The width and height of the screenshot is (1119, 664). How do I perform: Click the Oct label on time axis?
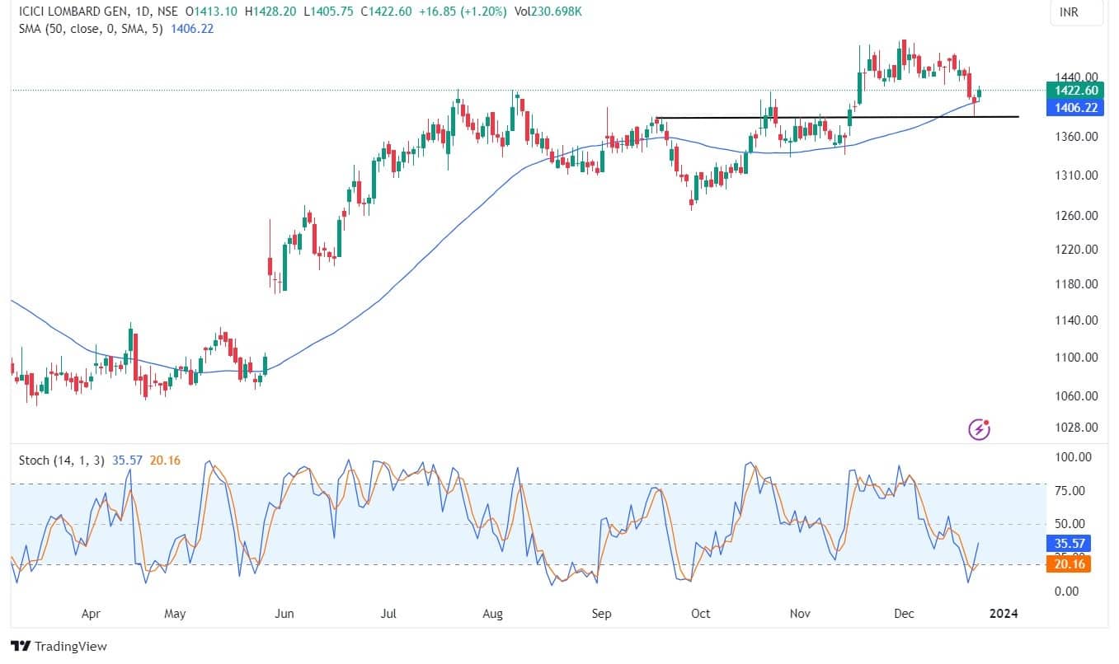click(x=701, y=614)
